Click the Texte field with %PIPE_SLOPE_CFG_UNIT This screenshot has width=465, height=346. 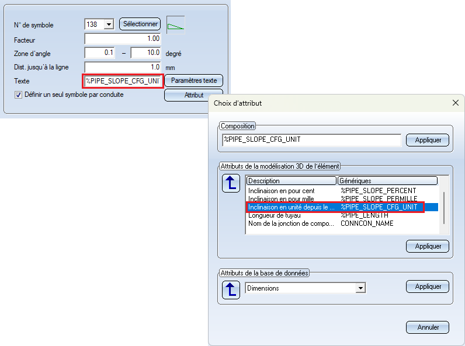[123, 81]
